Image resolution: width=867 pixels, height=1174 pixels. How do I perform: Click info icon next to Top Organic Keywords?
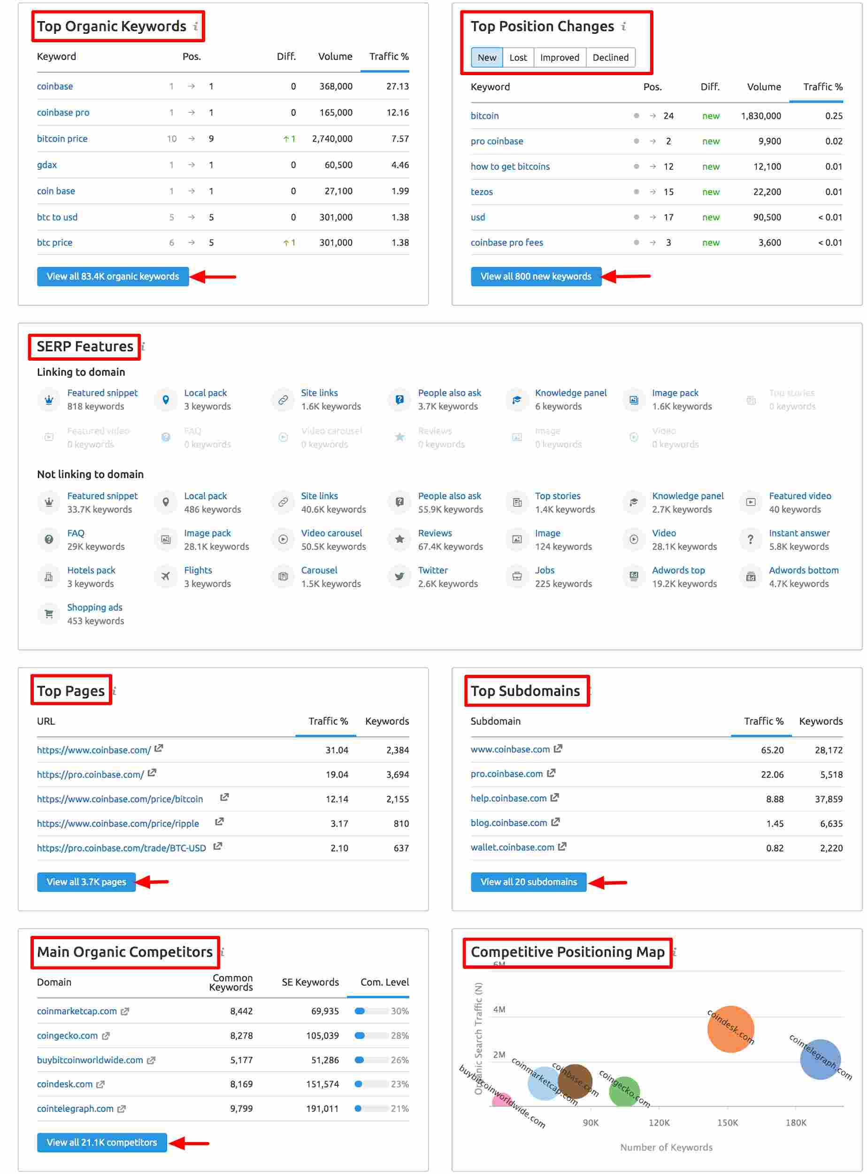tap(196, 26)
